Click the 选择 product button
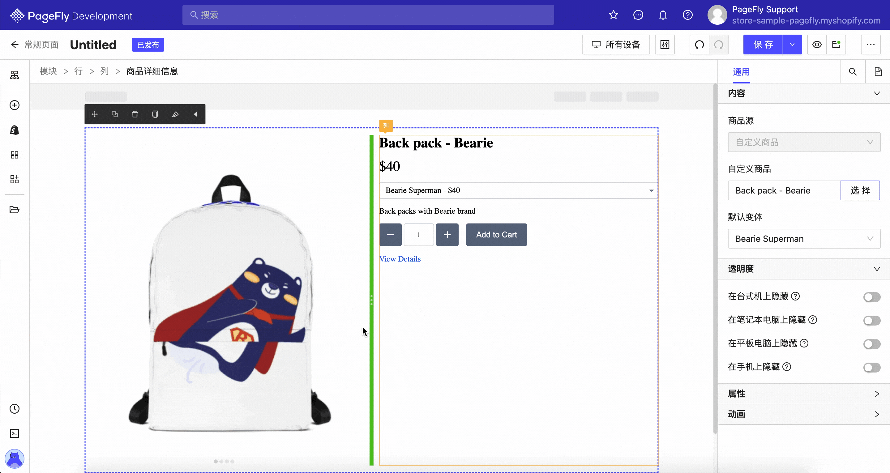Image resolution: width=890 pixels, height=473 pixels. click(860, 190)
